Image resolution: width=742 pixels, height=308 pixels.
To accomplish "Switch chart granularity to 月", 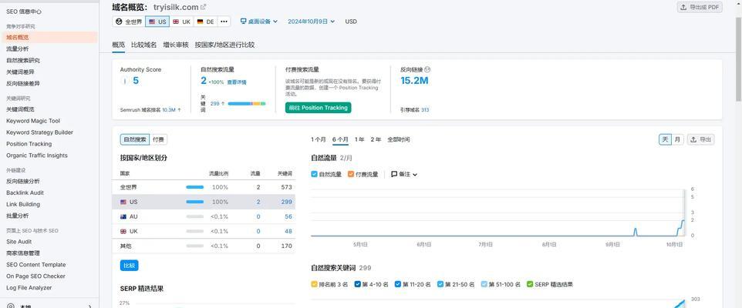I will click(678, 139).
